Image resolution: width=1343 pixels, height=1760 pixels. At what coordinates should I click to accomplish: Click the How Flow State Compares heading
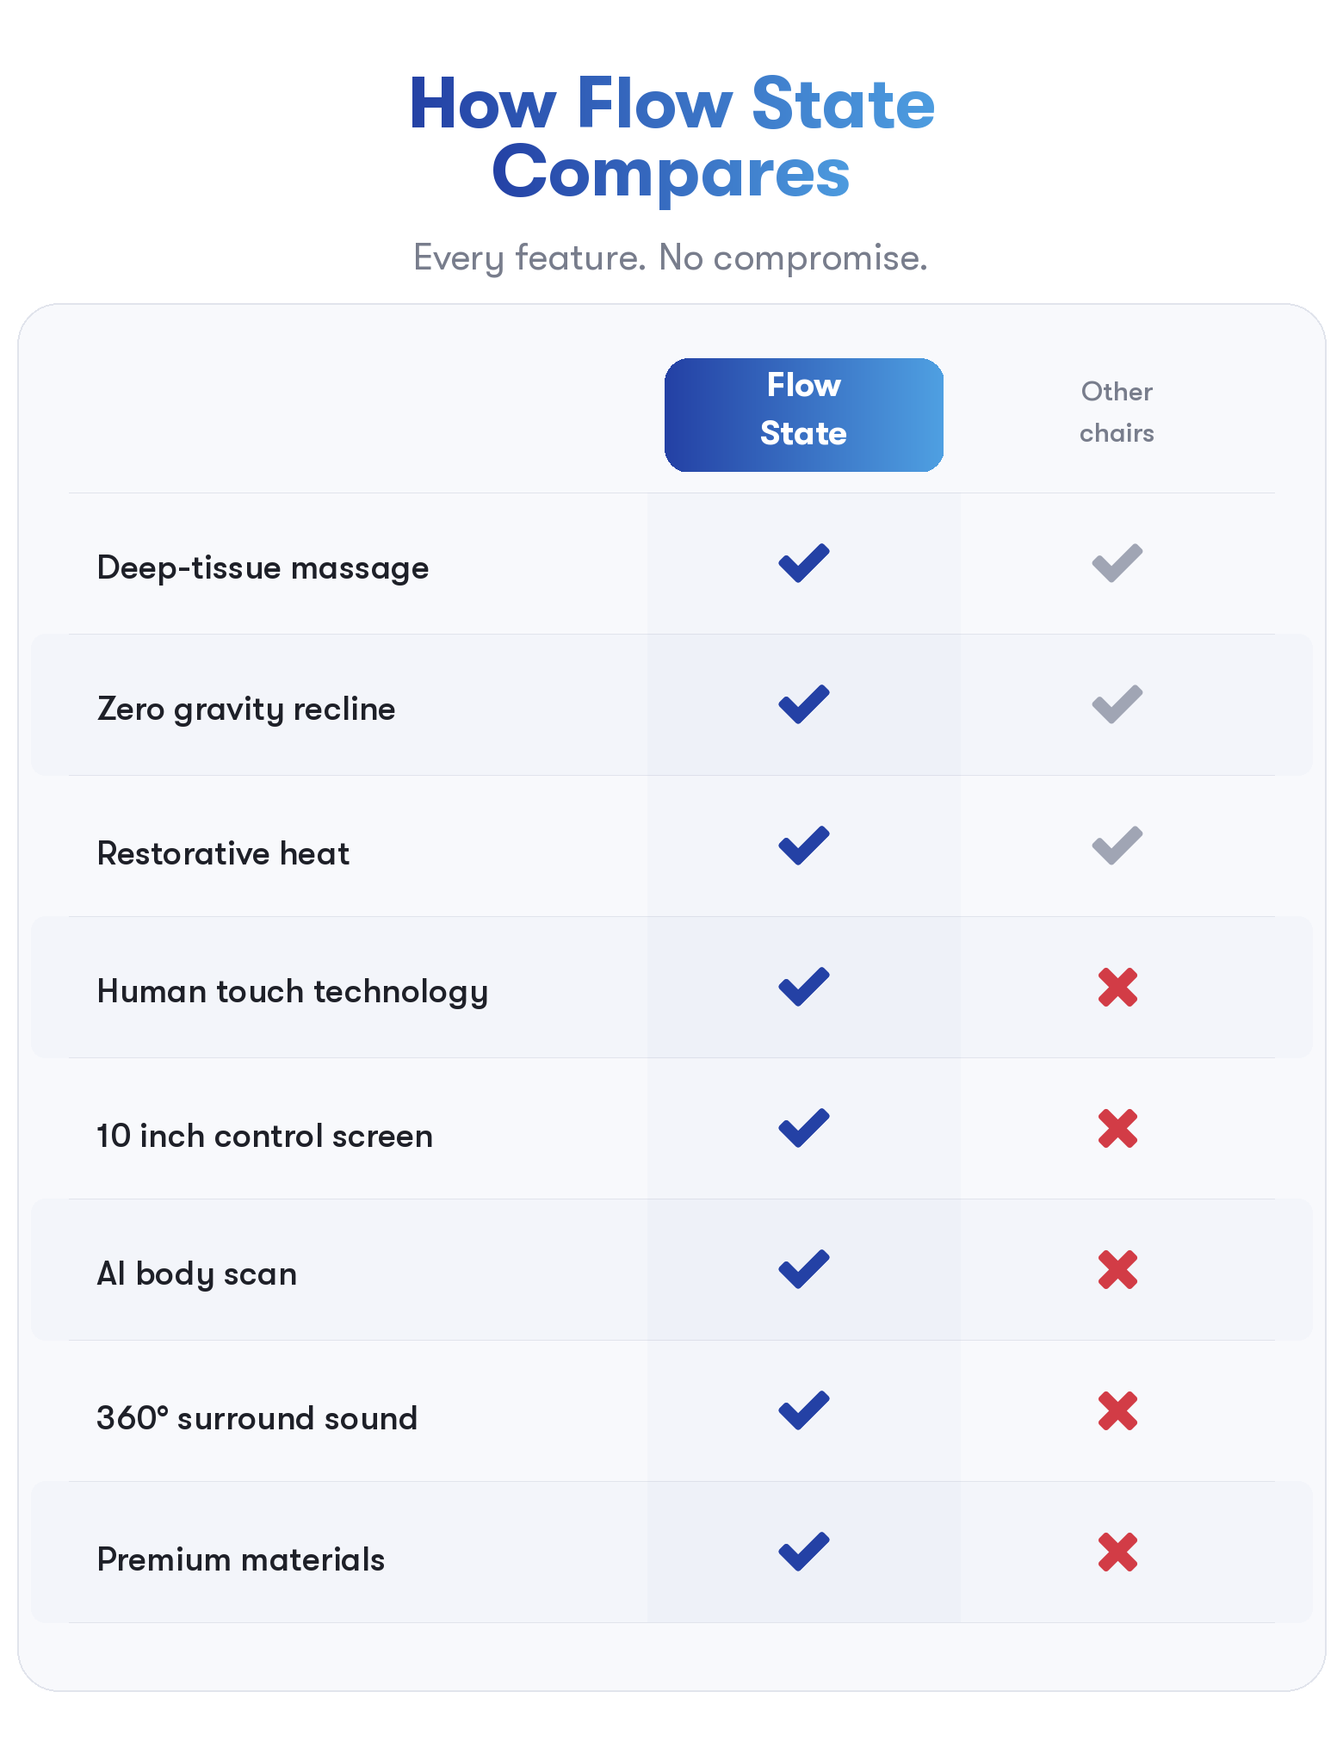tap(671, 138)
